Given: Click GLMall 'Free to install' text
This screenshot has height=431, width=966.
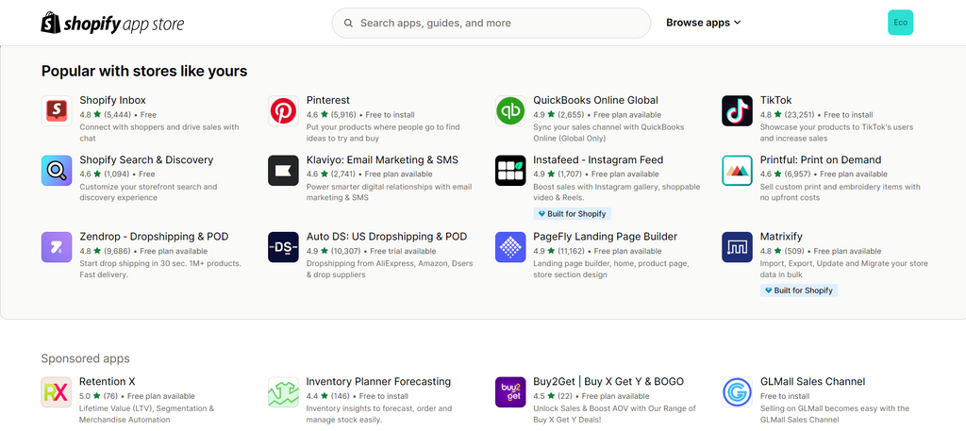Looking at the screenshot, I should coord(785,396).
